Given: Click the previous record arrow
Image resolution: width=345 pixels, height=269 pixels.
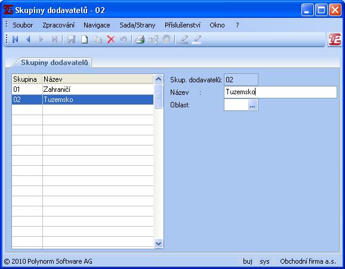Looking at the screenshot, I should pyautogui.click(x=28, y=39).
